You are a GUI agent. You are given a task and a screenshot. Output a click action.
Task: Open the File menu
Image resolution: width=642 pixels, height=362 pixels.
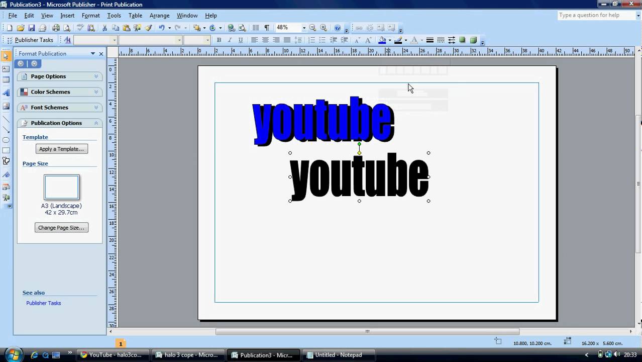(x=13, y=16)
